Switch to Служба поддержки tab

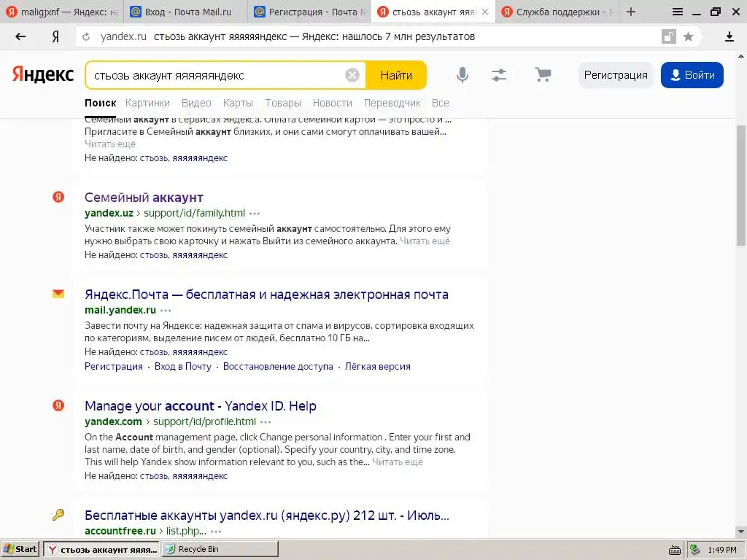[x=557, y=12]
